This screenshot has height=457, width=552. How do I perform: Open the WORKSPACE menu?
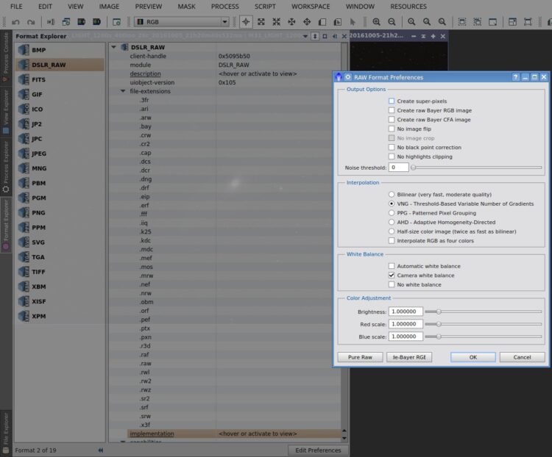(311, 7)
